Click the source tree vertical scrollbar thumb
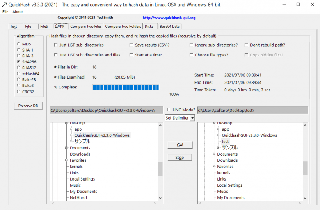Viewport: 320px width, 210px height. coord(160,169)
